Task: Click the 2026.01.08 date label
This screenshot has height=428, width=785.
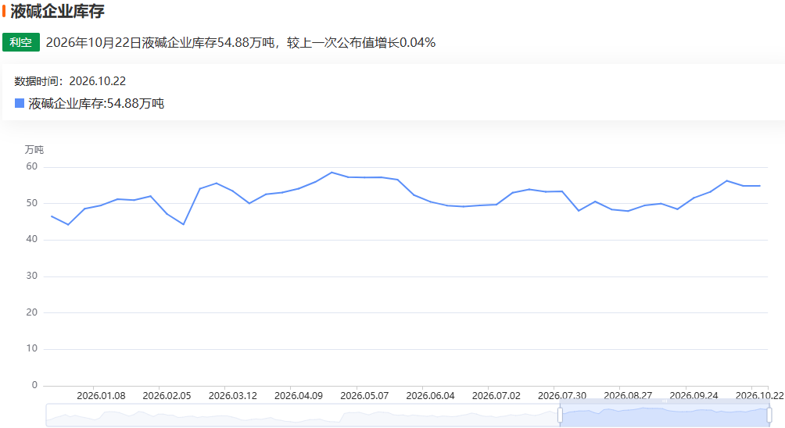Action: [x=101, y=395]
